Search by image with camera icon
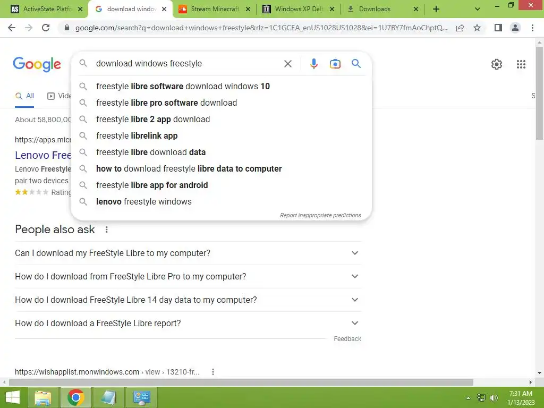 point(335,64)
